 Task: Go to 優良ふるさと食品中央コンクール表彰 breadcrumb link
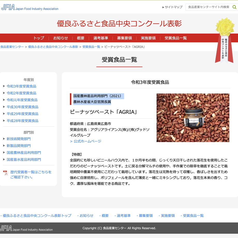coord(53,47)
